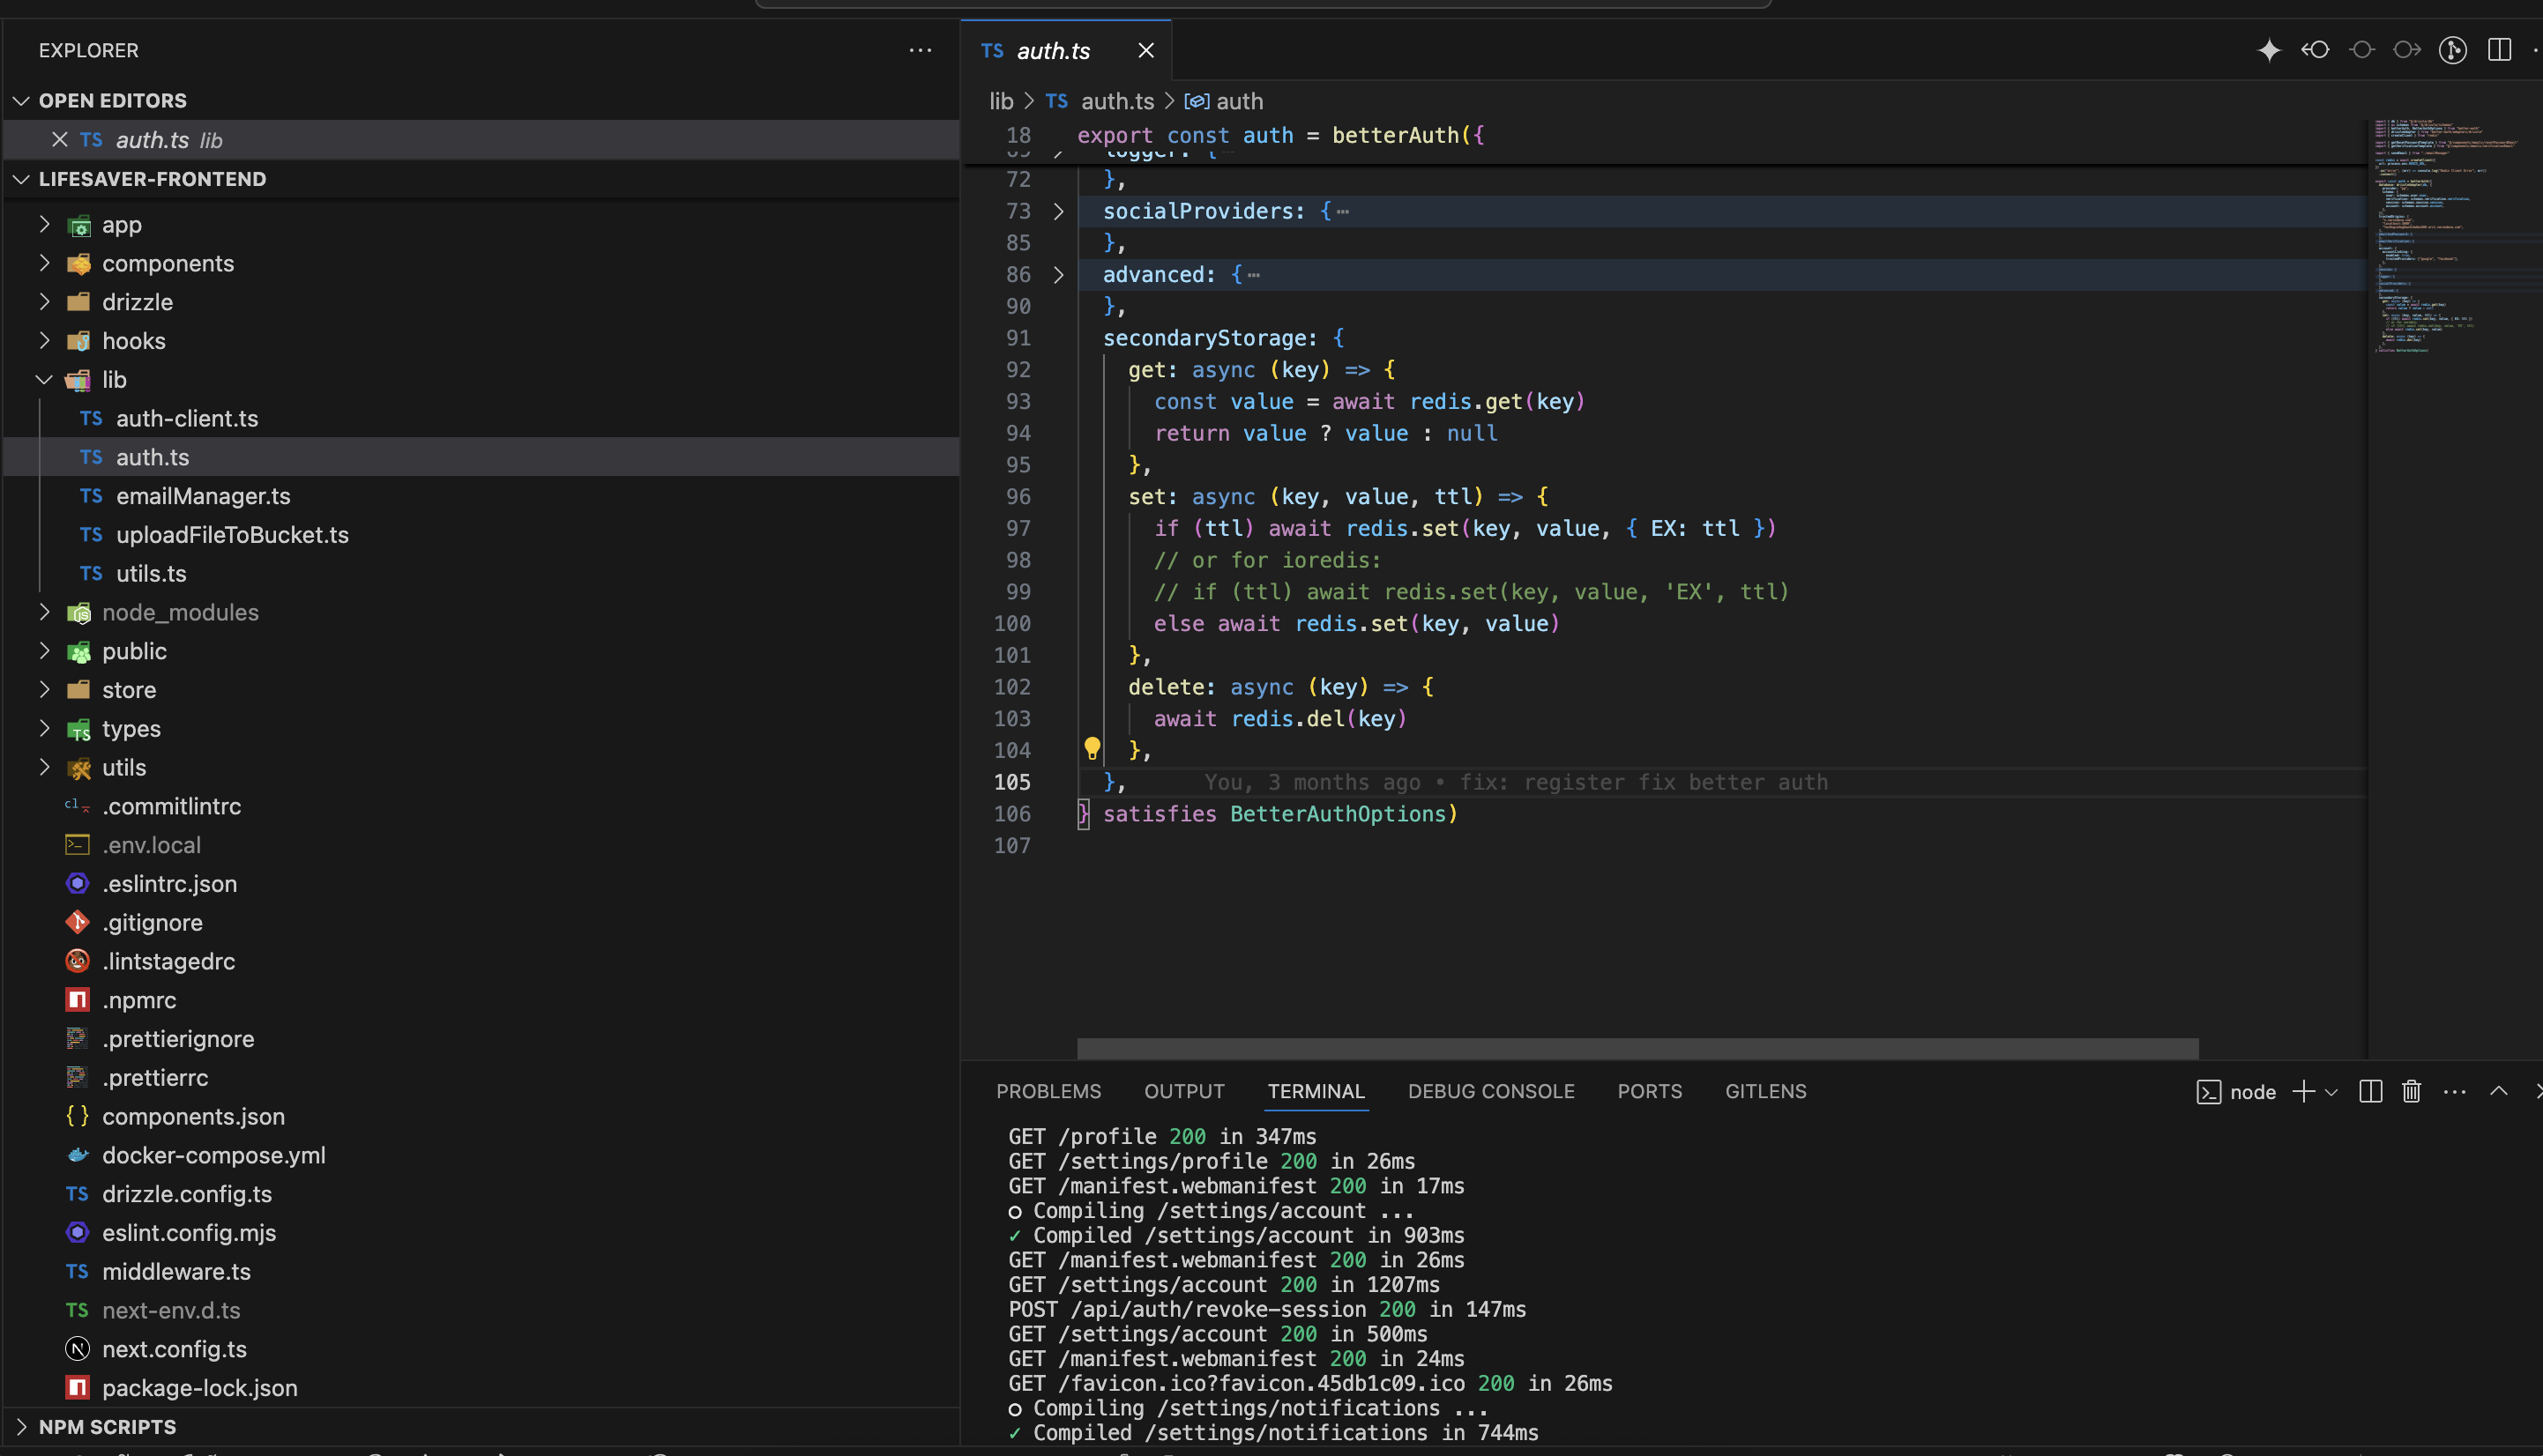
Task: Open the new terminal launch profile dropdown
Action: click(x=2330, y=1092)
